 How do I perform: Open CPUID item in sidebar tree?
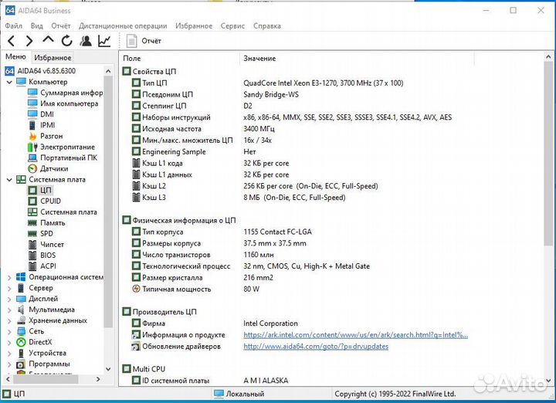pos(50,201)
